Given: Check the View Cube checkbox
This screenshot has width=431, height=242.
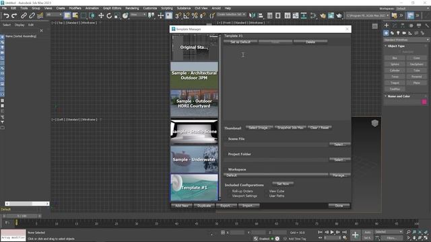Looking at the screenshot, I should pyautogui.click(x=266, y=191).
